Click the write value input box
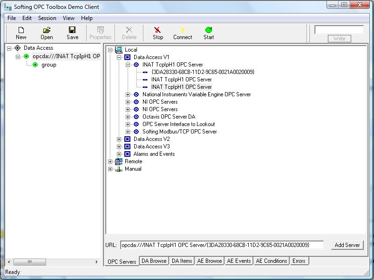 pyautogui.click(x=339, y=30)
